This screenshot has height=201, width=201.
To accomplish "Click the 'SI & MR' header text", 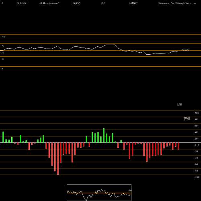I will click(x=21, y=3).
